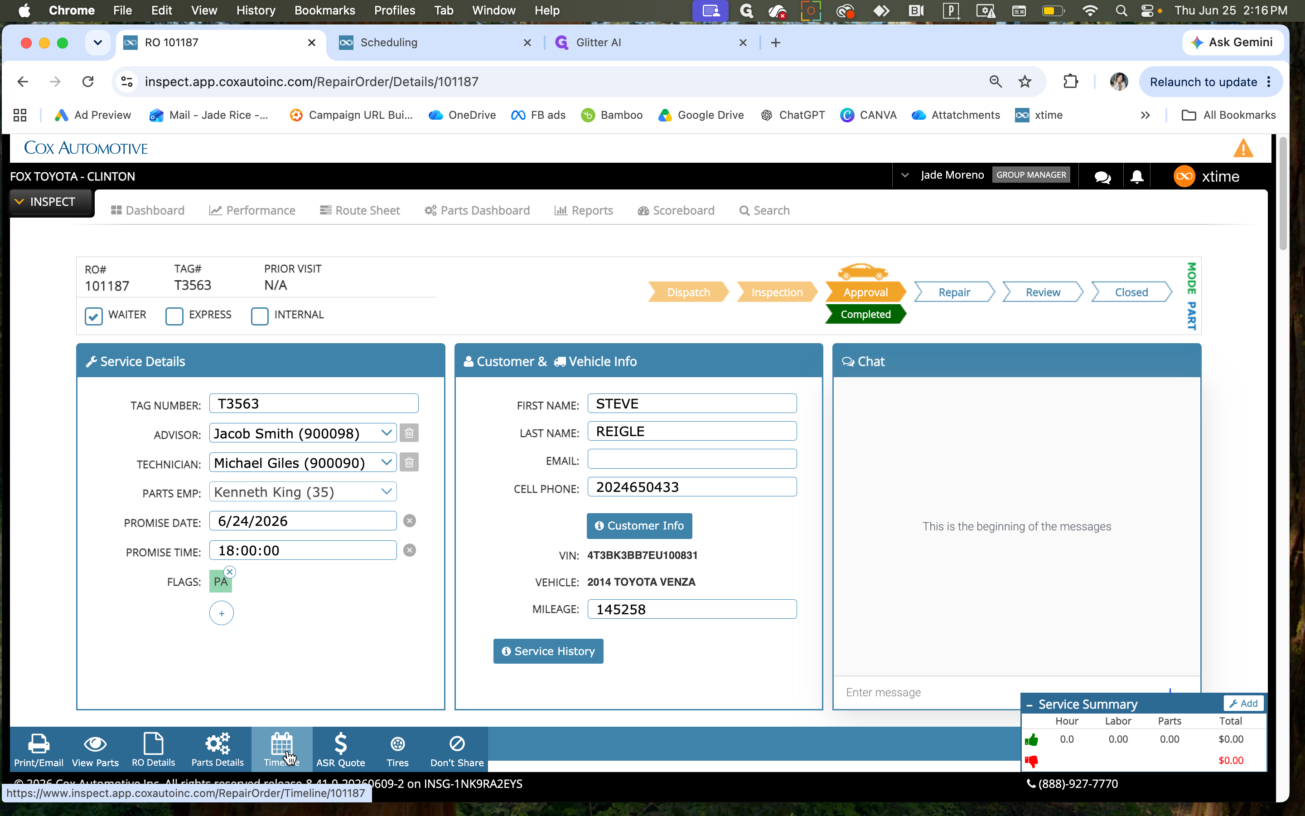Open the Search tab
The width and height of the screenshot is (1305, 816).
pyautogui.click(x=765, y=210)
